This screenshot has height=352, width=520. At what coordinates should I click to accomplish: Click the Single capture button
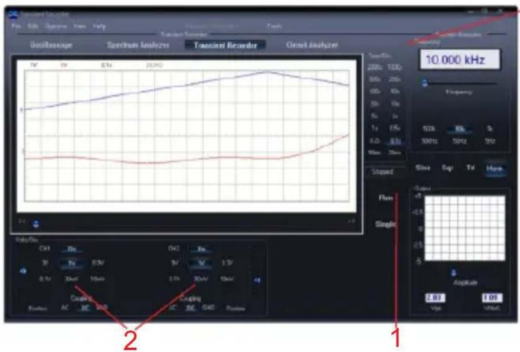385,224
